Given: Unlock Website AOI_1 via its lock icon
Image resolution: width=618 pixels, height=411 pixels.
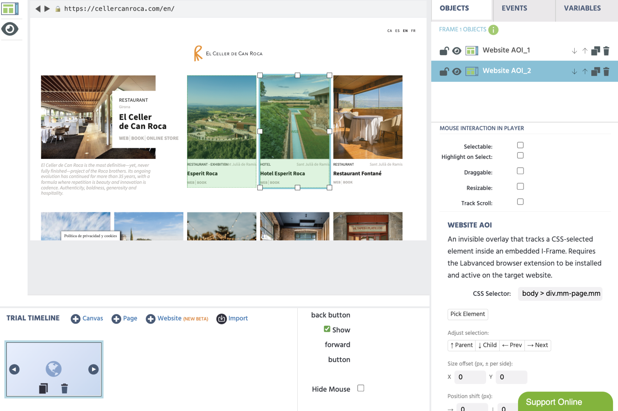Looking at the screenshot, I should (x=444, y=51).
